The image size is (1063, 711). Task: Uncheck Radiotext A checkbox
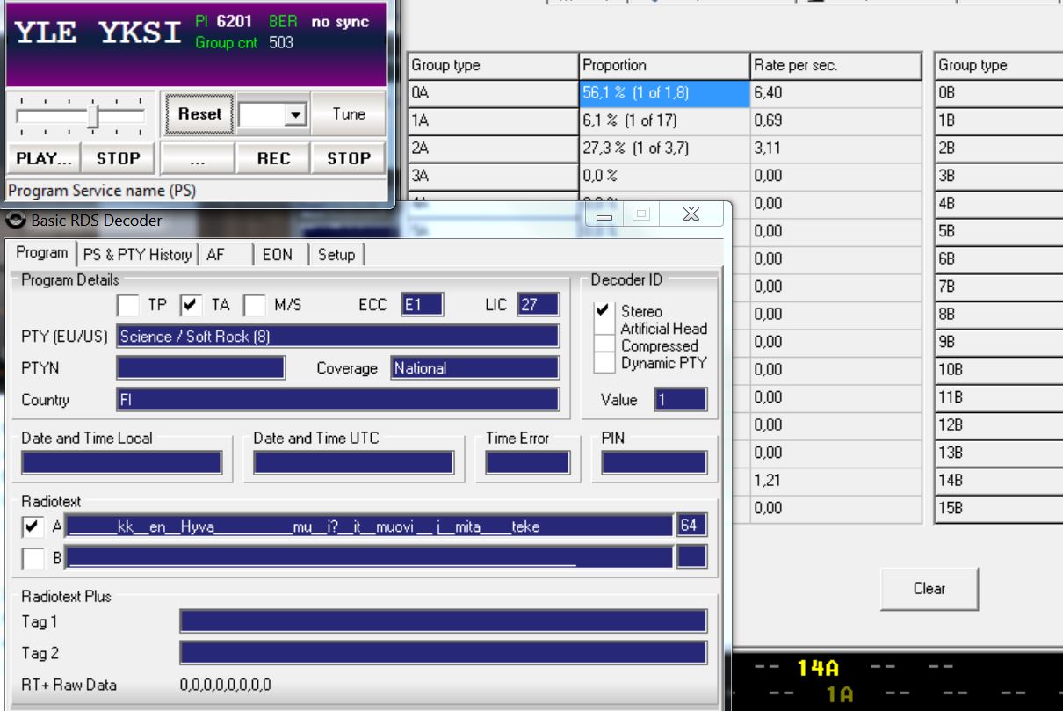coord(33,526)
